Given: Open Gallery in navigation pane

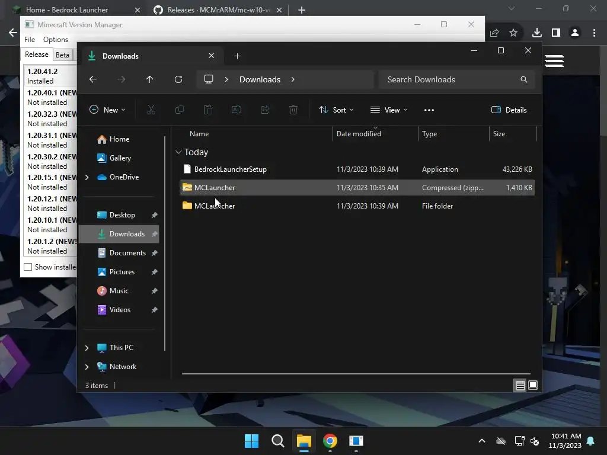Looking at the screenshot, I should pos(120,158).
